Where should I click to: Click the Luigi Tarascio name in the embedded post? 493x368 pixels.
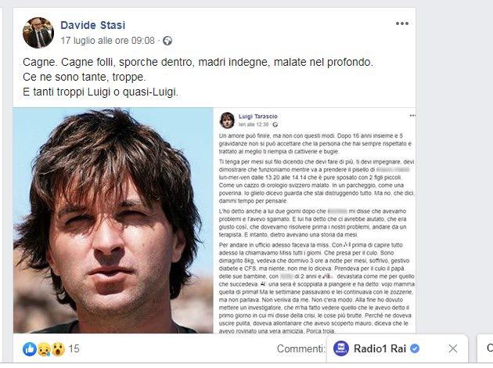(x=257, y=117)
